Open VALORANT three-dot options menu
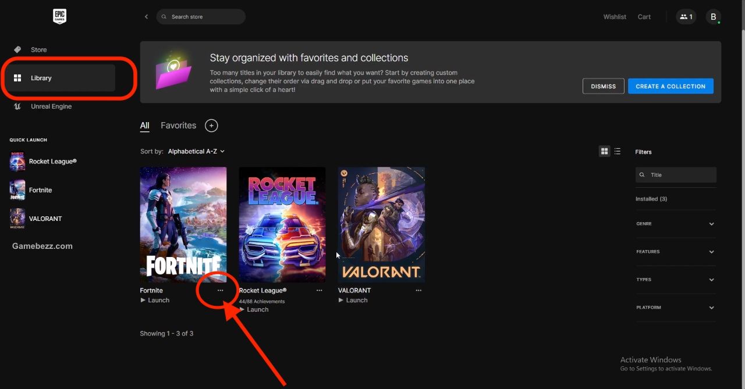The height and width of the screenshot is (389, 745). click(418, 290)
